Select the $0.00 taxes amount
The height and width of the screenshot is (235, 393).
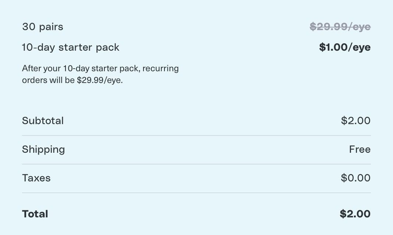coord(356,178)
